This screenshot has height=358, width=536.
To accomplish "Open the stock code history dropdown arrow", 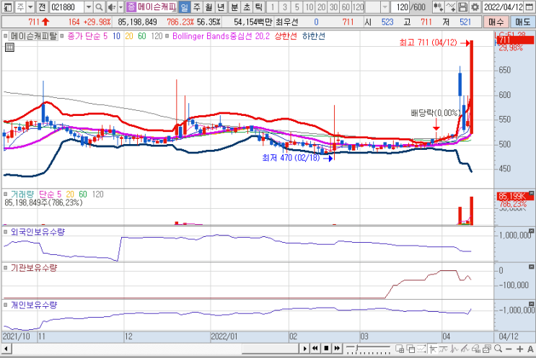I will tap(89, 6).
